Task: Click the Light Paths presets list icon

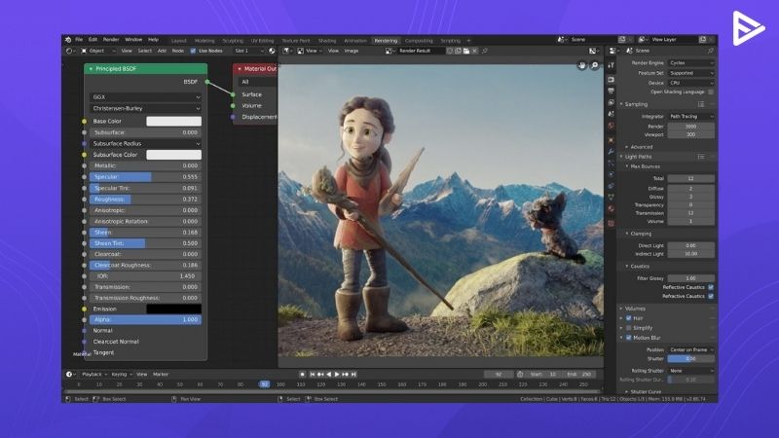Action: point(701,157)
